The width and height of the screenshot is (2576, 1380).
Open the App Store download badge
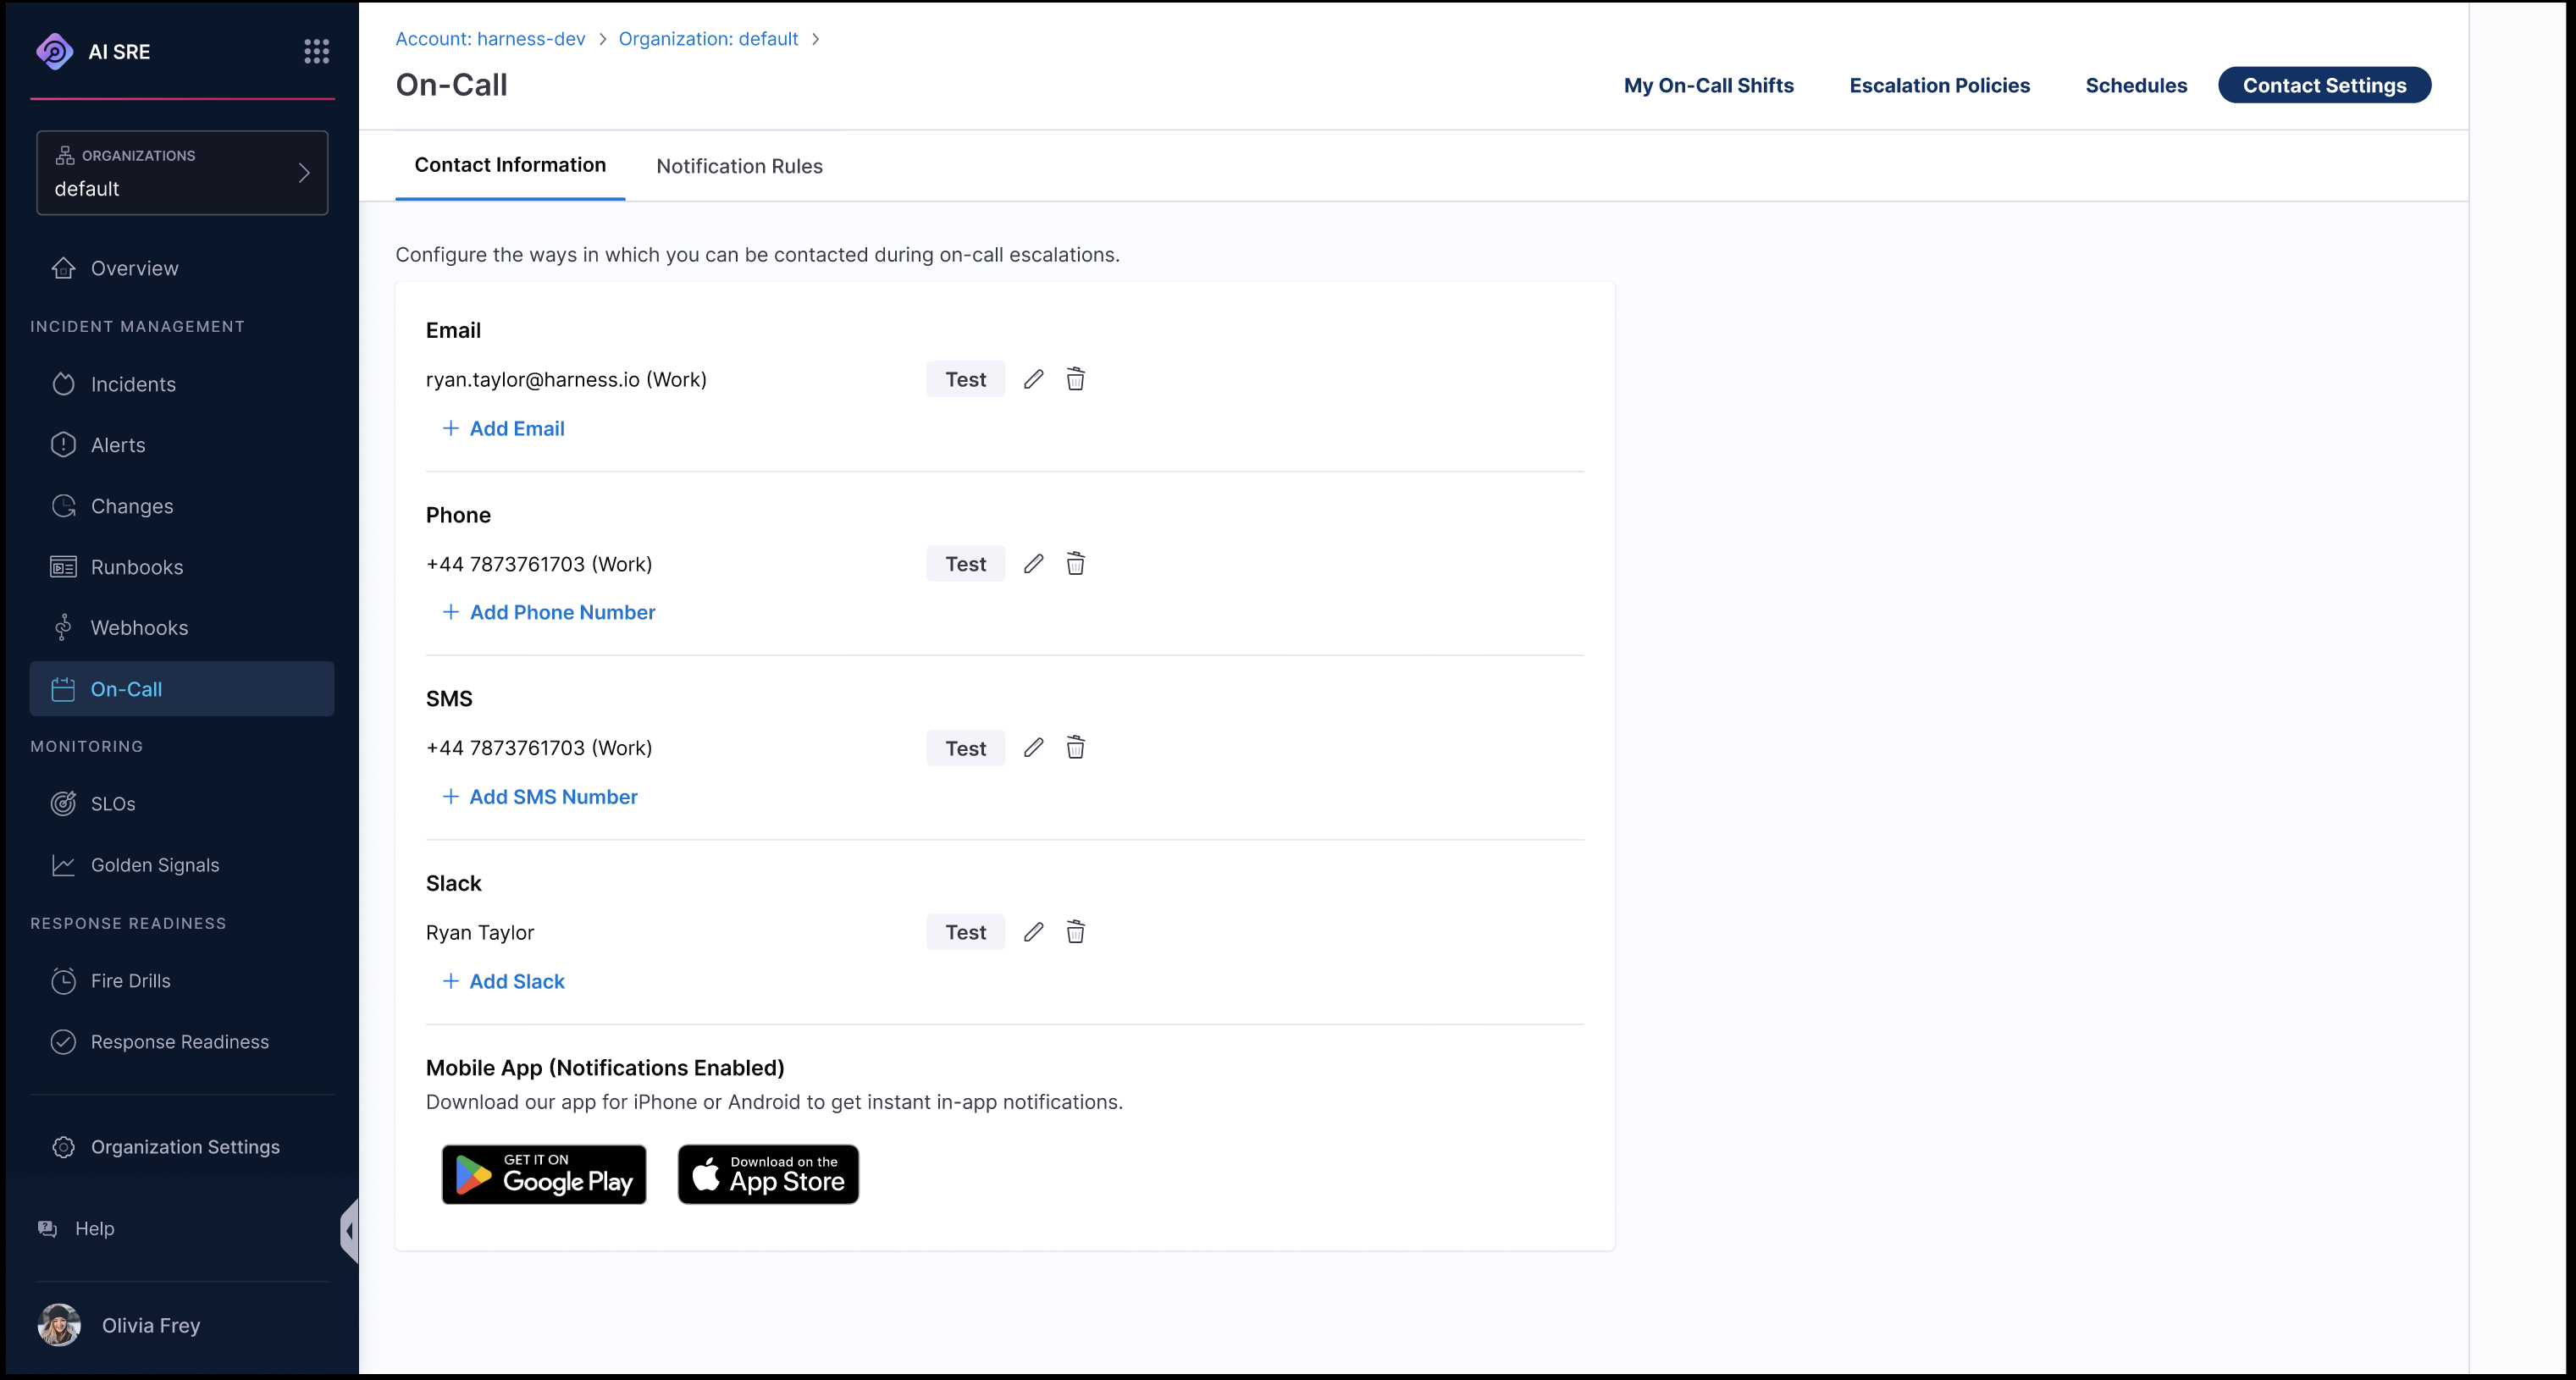coord(768,1174)
